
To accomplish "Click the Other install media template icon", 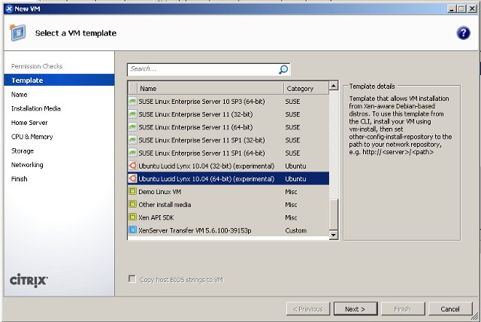I will (x=132, y=205).
